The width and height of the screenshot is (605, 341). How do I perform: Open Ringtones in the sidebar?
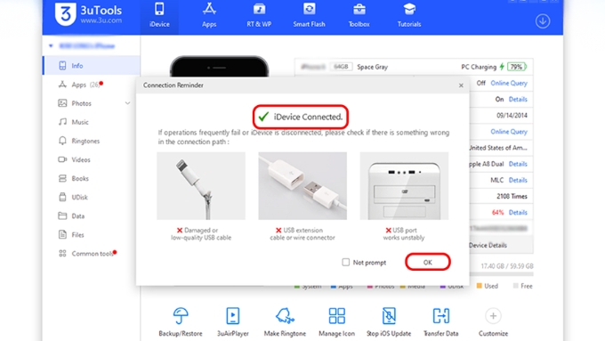click(92, 141)
